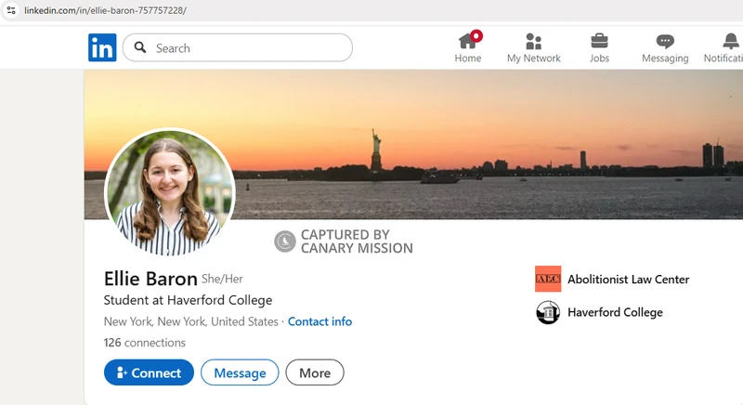Click the Abolitionist Law Center logo
The width and height of the screenshot is (743, 405).
click(x=548, y=279)
